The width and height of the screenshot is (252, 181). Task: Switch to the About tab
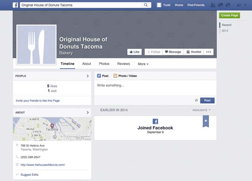pyautogui.click(x=87, y=64)
